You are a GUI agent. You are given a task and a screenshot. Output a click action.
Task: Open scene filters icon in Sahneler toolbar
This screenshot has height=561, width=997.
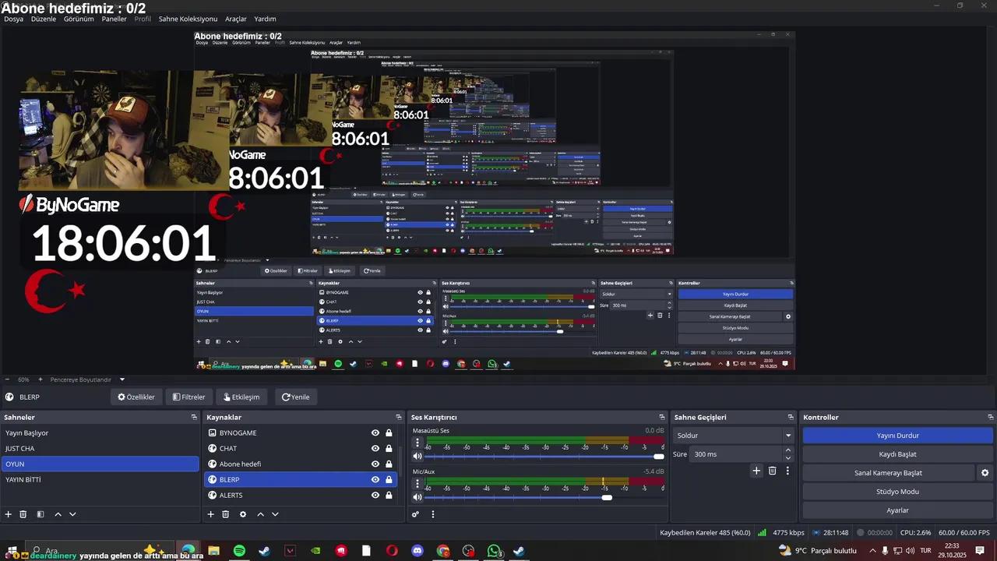pyautogui.click(x=41, y=514)
